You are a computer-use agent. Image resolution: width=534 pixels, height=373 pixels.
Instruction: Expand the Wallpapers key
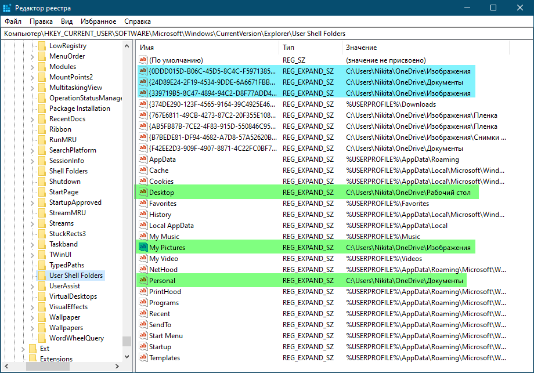tap(33, 328)
